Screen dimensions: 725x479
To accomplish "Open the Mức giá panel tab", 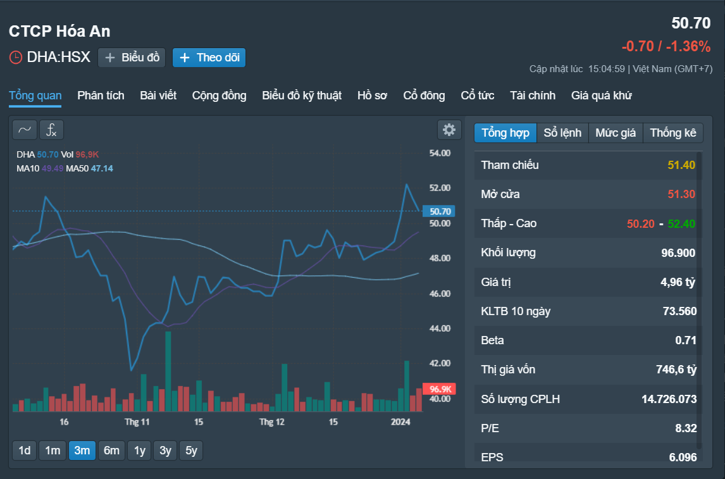I will click(x=616, y=133).
